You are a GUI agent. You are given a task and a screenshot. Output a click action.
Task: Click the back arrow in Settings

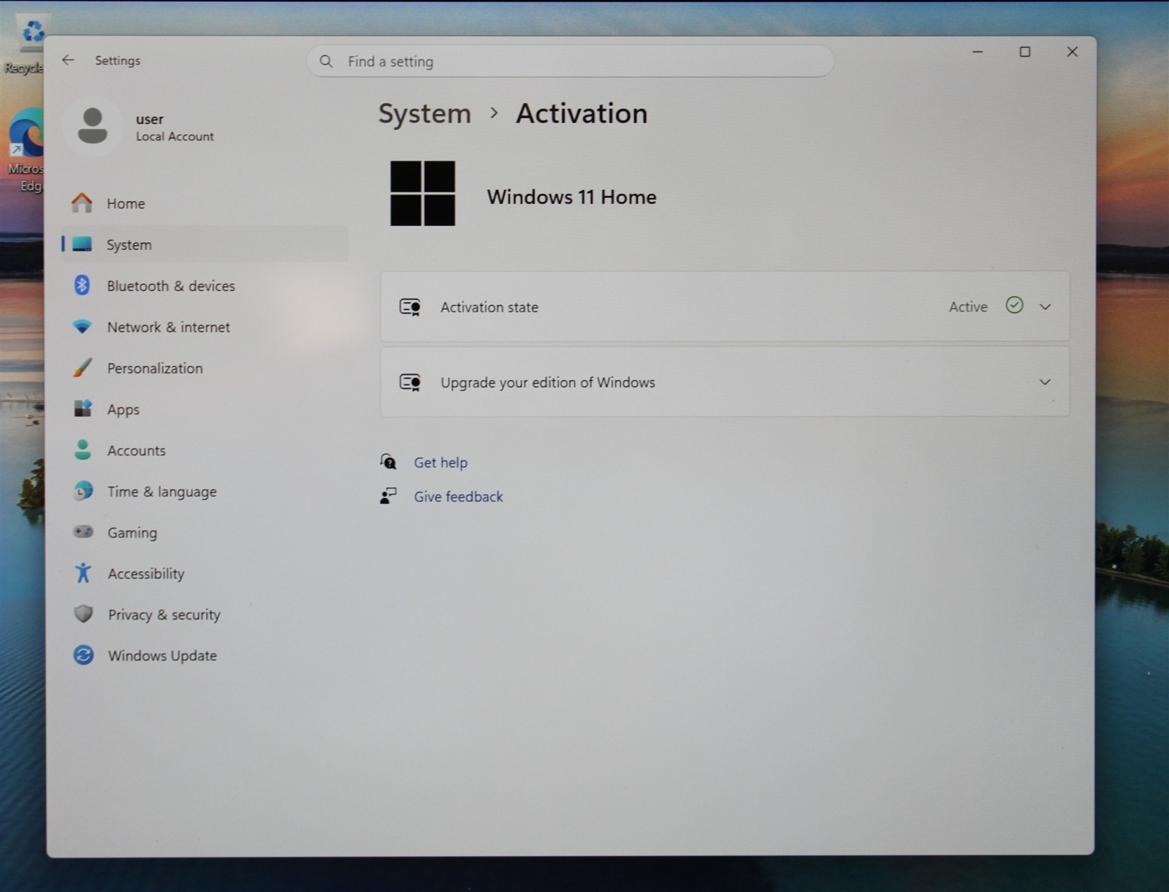click(x=68, y=60)
